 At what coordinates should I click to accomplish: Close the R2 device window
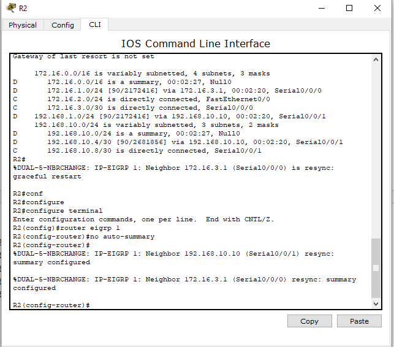coord(377,8)
